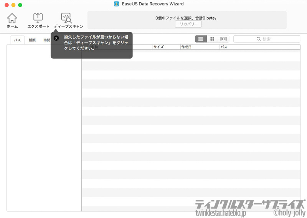The width and height of the screenshot is (307, 218).
Task: Click the search magnifier icon
Action: pos(259,39)
